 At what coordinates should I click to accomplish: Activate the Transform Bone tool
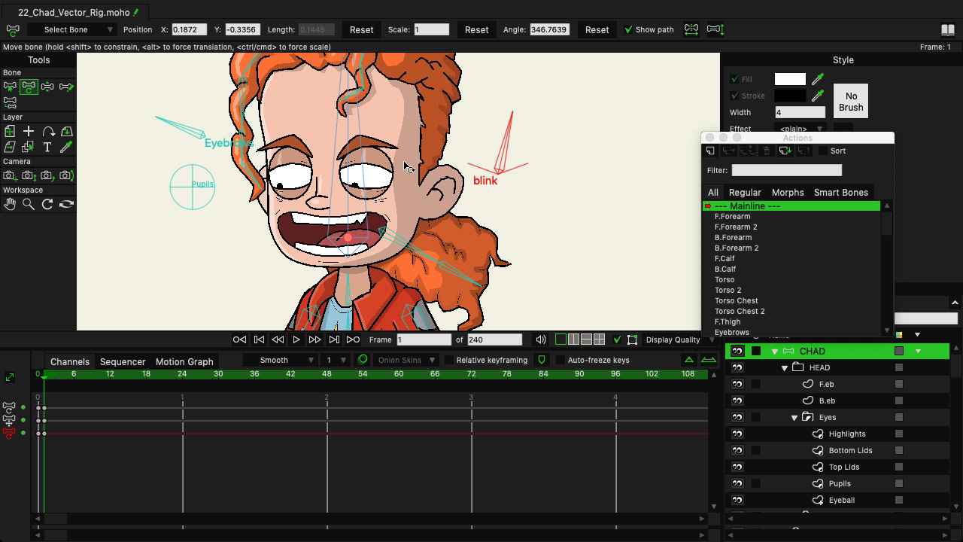click(x=29, y=87)
